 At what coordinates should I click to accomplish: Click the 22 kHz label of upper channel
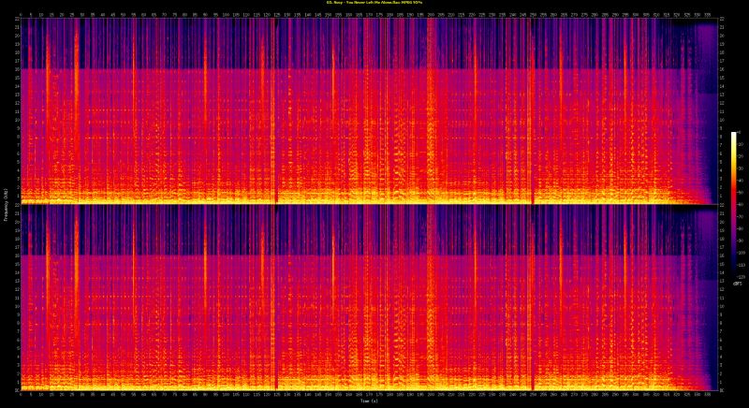16,20
